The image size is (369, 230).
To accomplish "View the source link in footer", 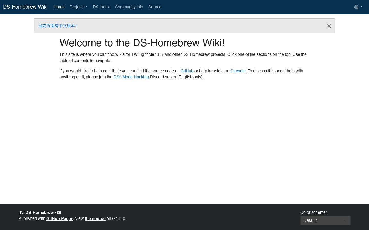I will click(95, 219).
